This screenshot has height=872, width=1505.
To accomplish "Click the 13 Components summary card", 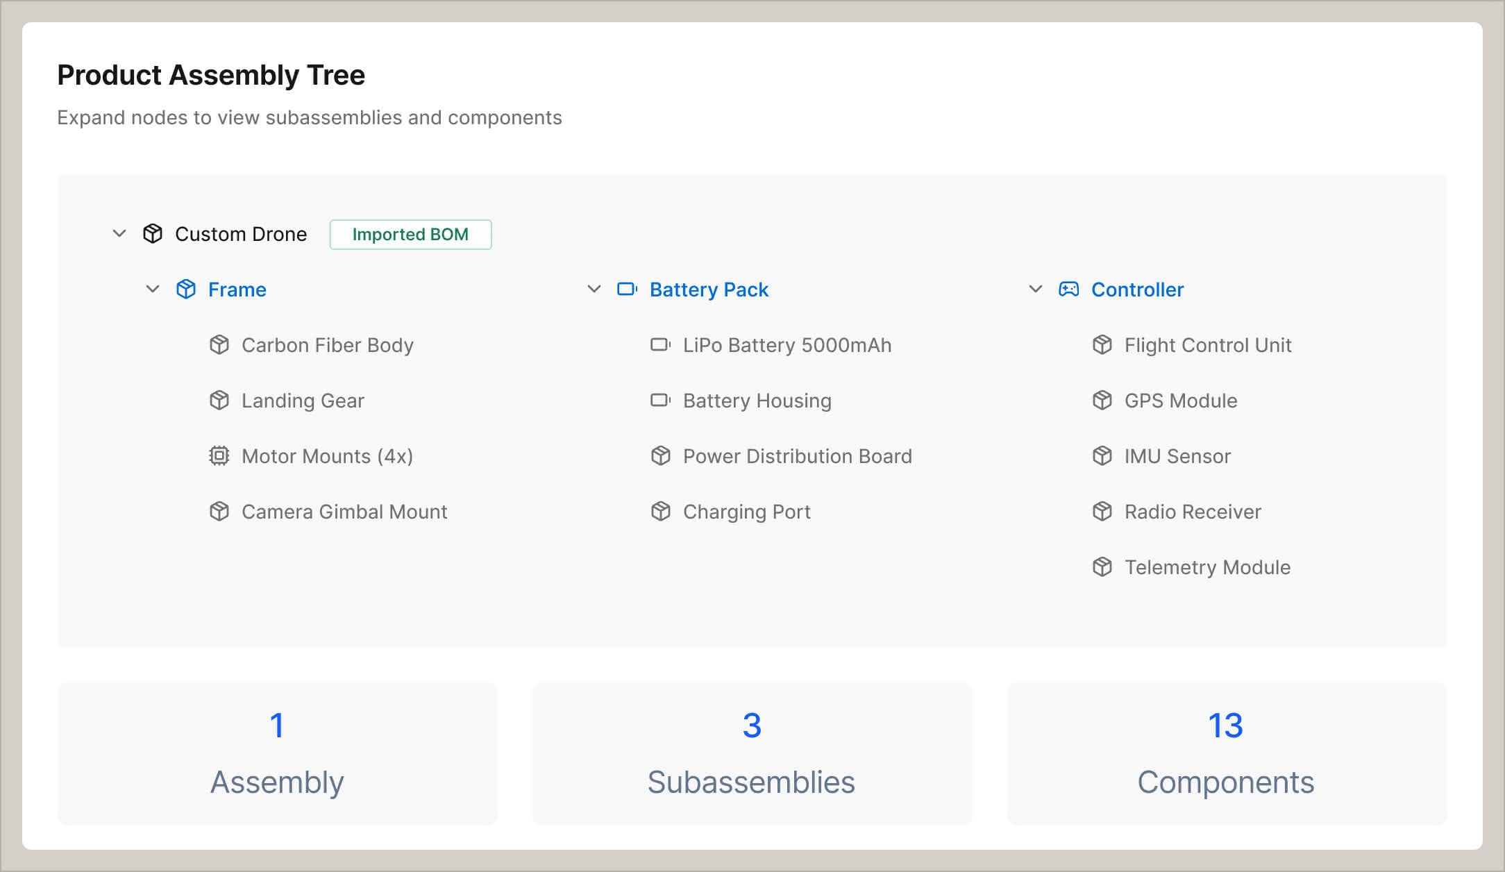I will (1226, 754).
